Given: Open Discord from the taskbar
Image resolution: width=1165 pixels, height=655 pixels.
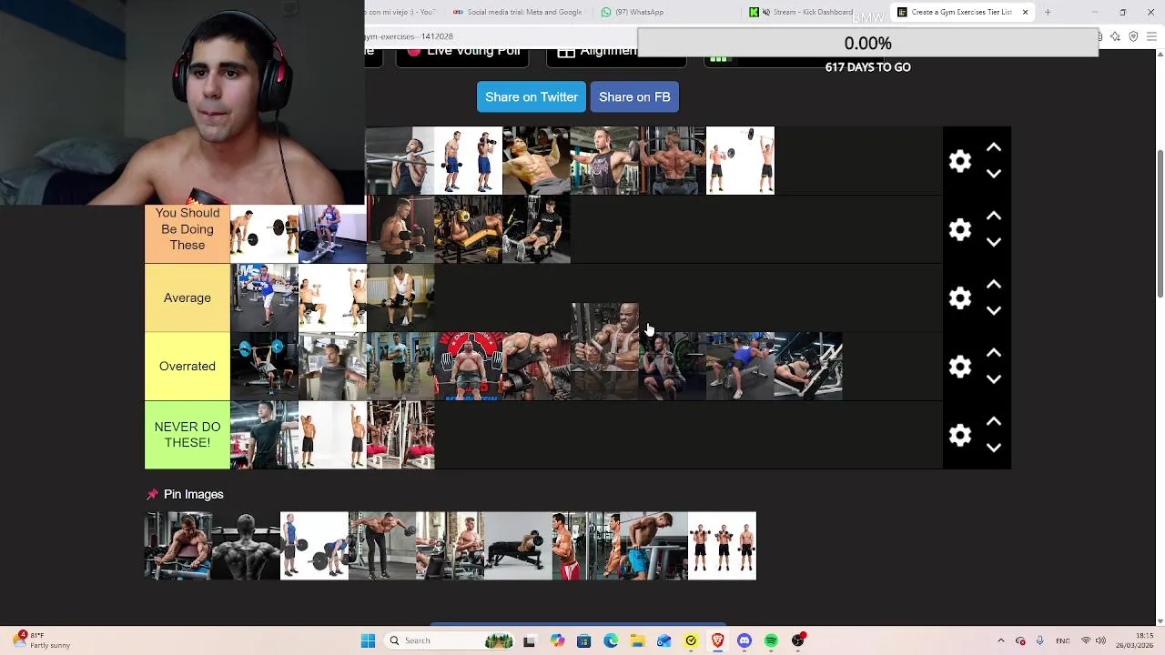Looking at the screenshot, I should click(745, 640).
